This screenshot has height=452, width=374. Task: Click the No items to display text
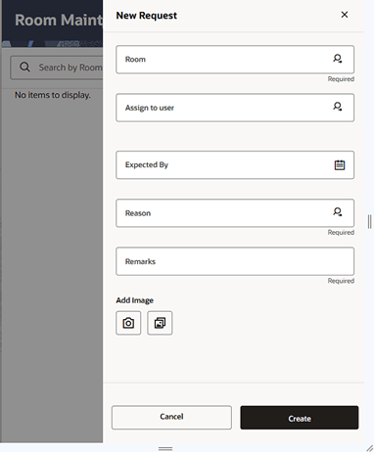53,95
